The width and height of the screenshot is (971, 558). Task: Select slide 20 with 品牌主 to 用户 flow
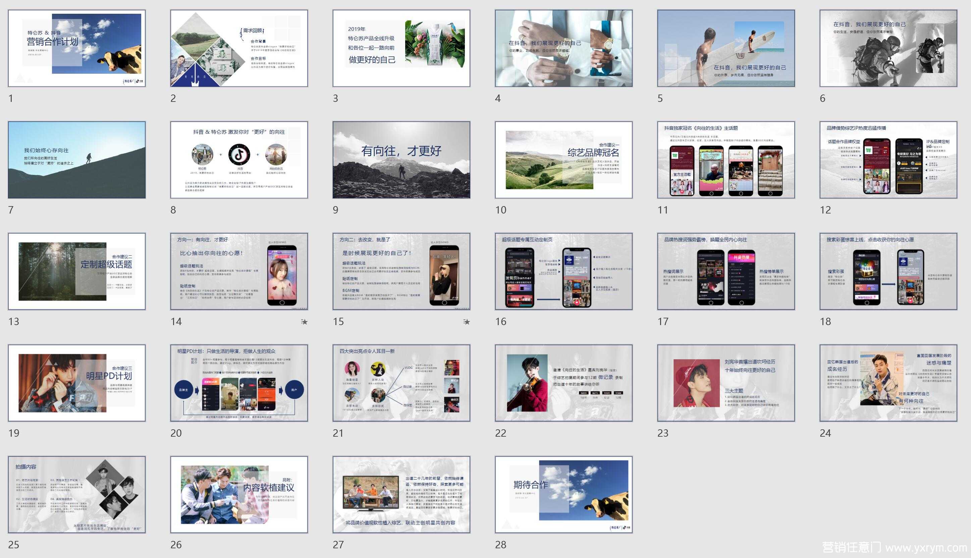239,383
